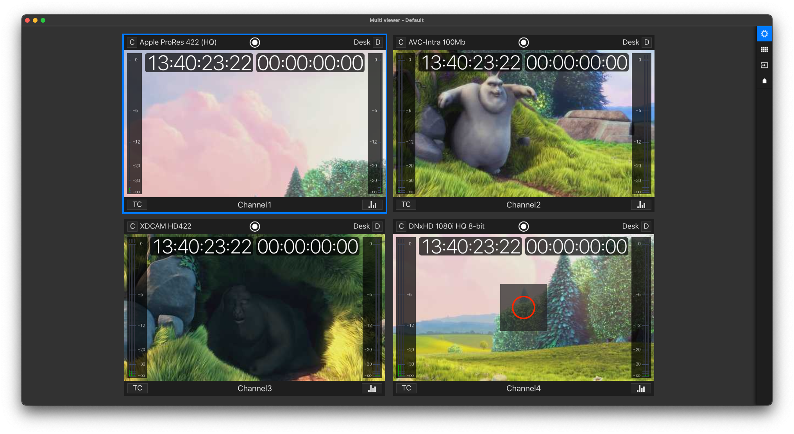Click the DNxHD 1080i HQ 8-bit label
The width and height of the screenshot is (794, 434).
pyautogui.click(x=447, y=226)
